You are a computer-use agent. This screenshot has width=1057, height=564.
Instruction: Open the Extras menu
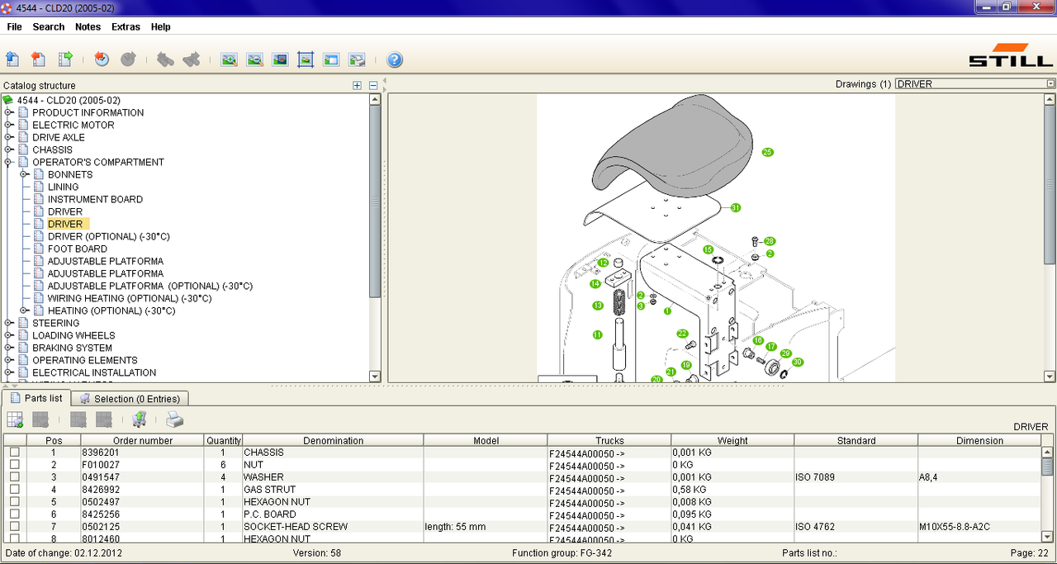tap(126, 26)
